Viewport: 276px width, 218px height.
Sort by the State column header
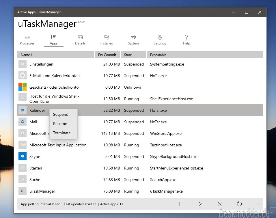click(133, 55)
